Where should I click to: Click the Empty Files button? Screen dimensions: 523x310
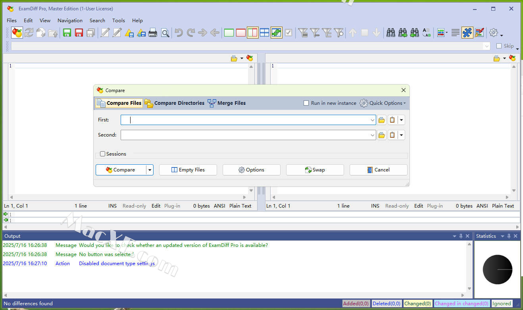188,170
